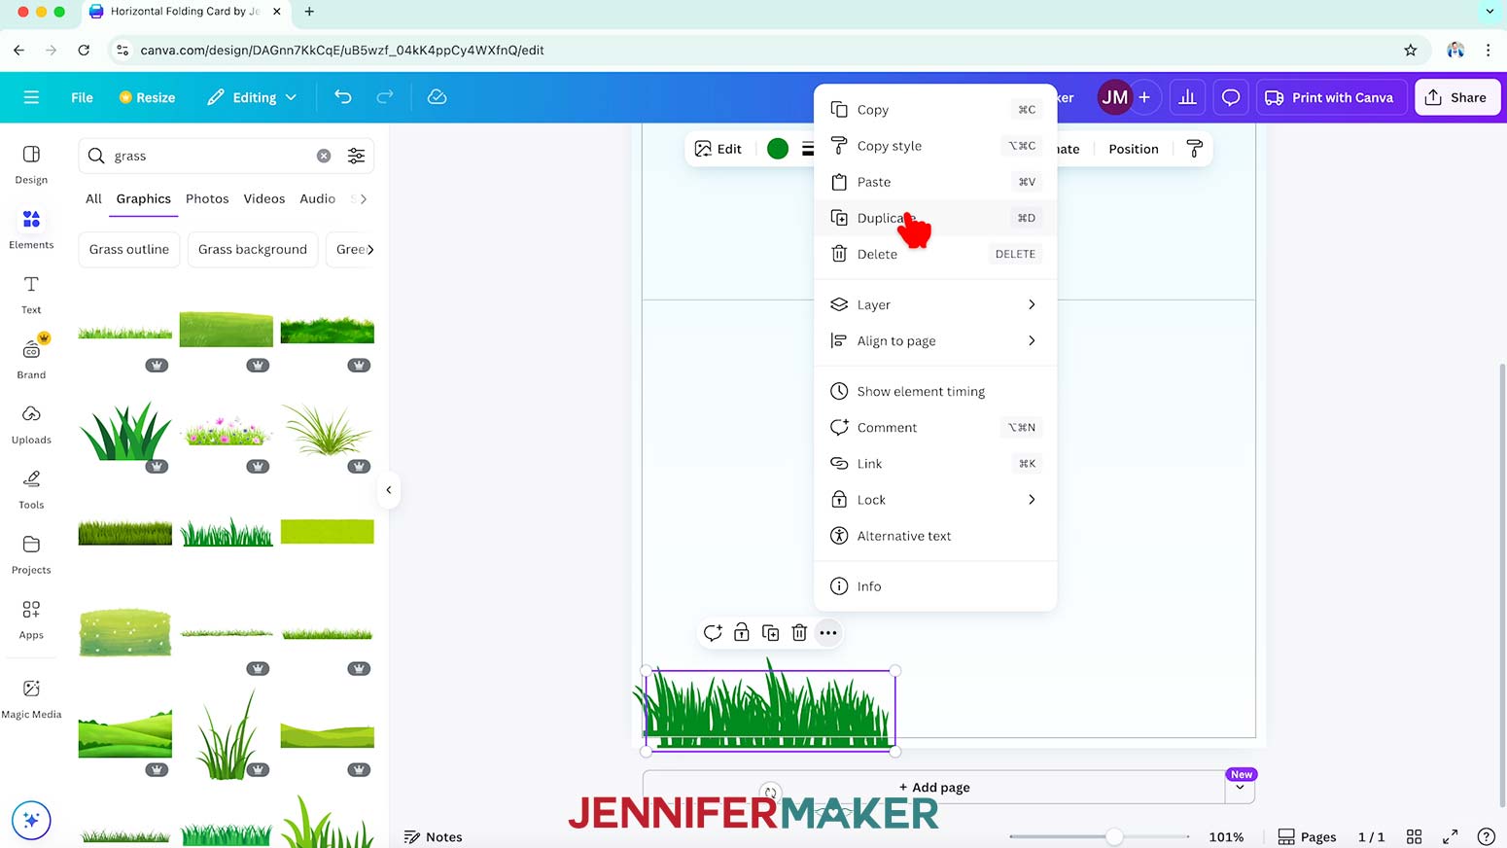Open the Text sidebar panel
This screenshot has width=1507, height=848.
(31, 295)
